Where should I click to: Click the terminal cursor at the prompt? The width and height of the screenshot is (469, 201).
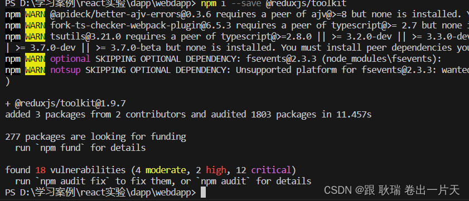point(203,192)
